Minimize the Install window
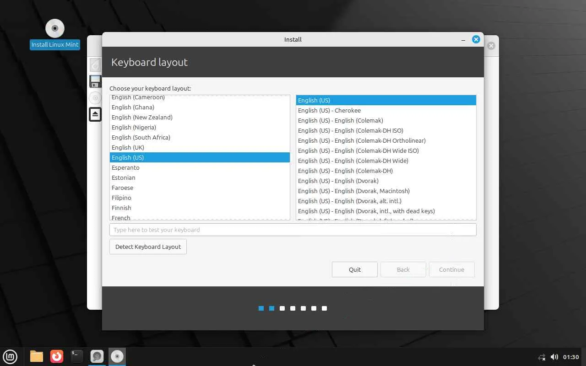This screenshot has width=586, height=366. [x=463, y=40]
